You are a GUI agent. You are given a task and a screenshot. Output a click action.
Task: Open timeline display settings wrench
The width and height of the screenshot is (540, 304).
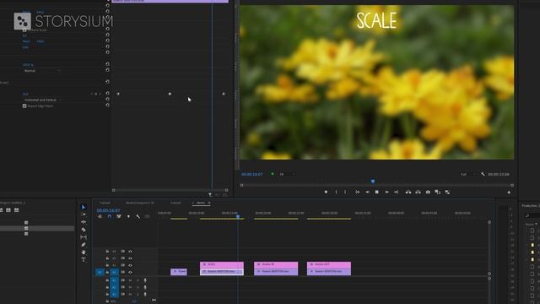(x=138, y=216)
